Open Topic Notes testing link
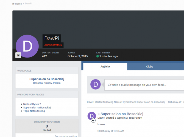The height and width of the screenshot is (137, 184). pyautogui.click(x=34, y=111)
